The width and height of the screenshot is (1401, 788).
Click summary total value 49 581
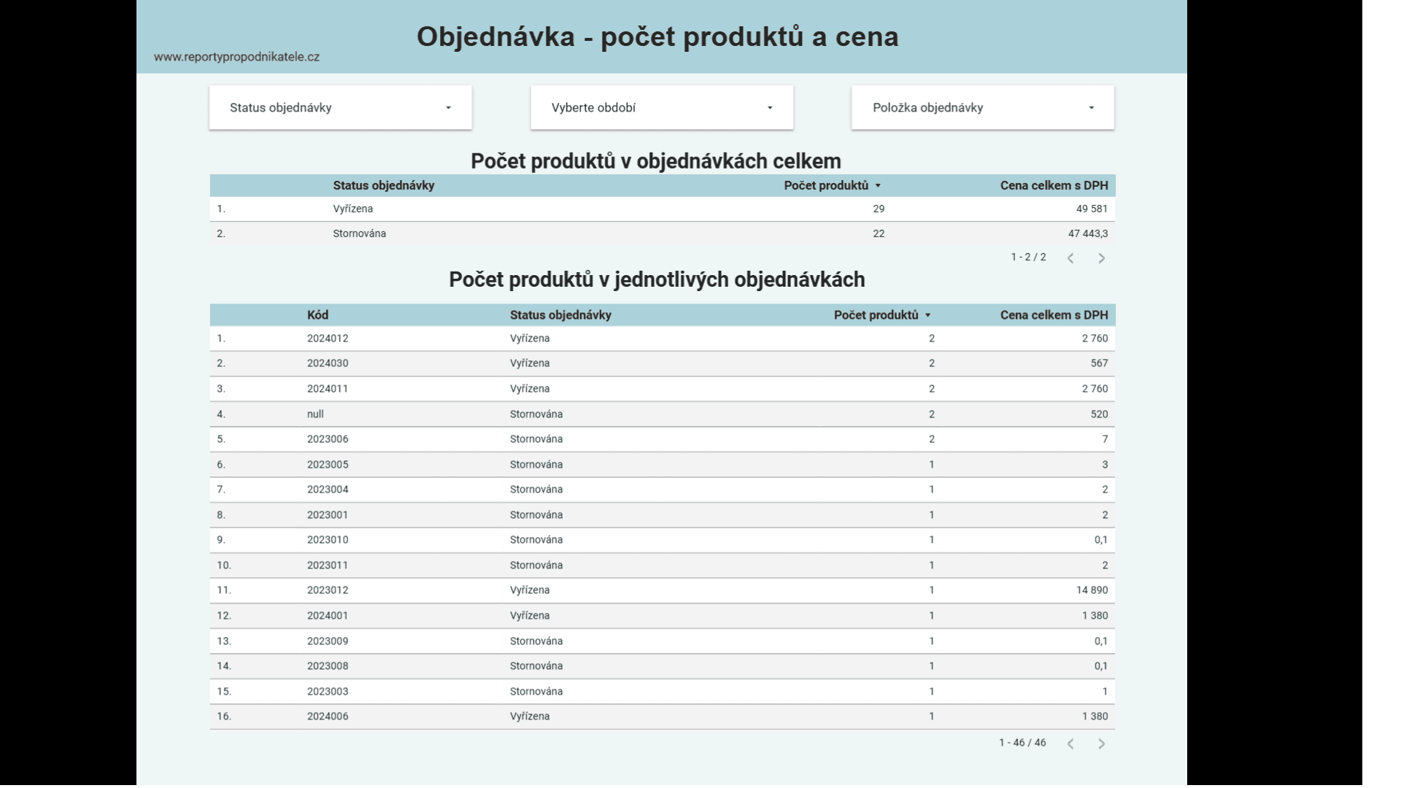pos(1092,209)
